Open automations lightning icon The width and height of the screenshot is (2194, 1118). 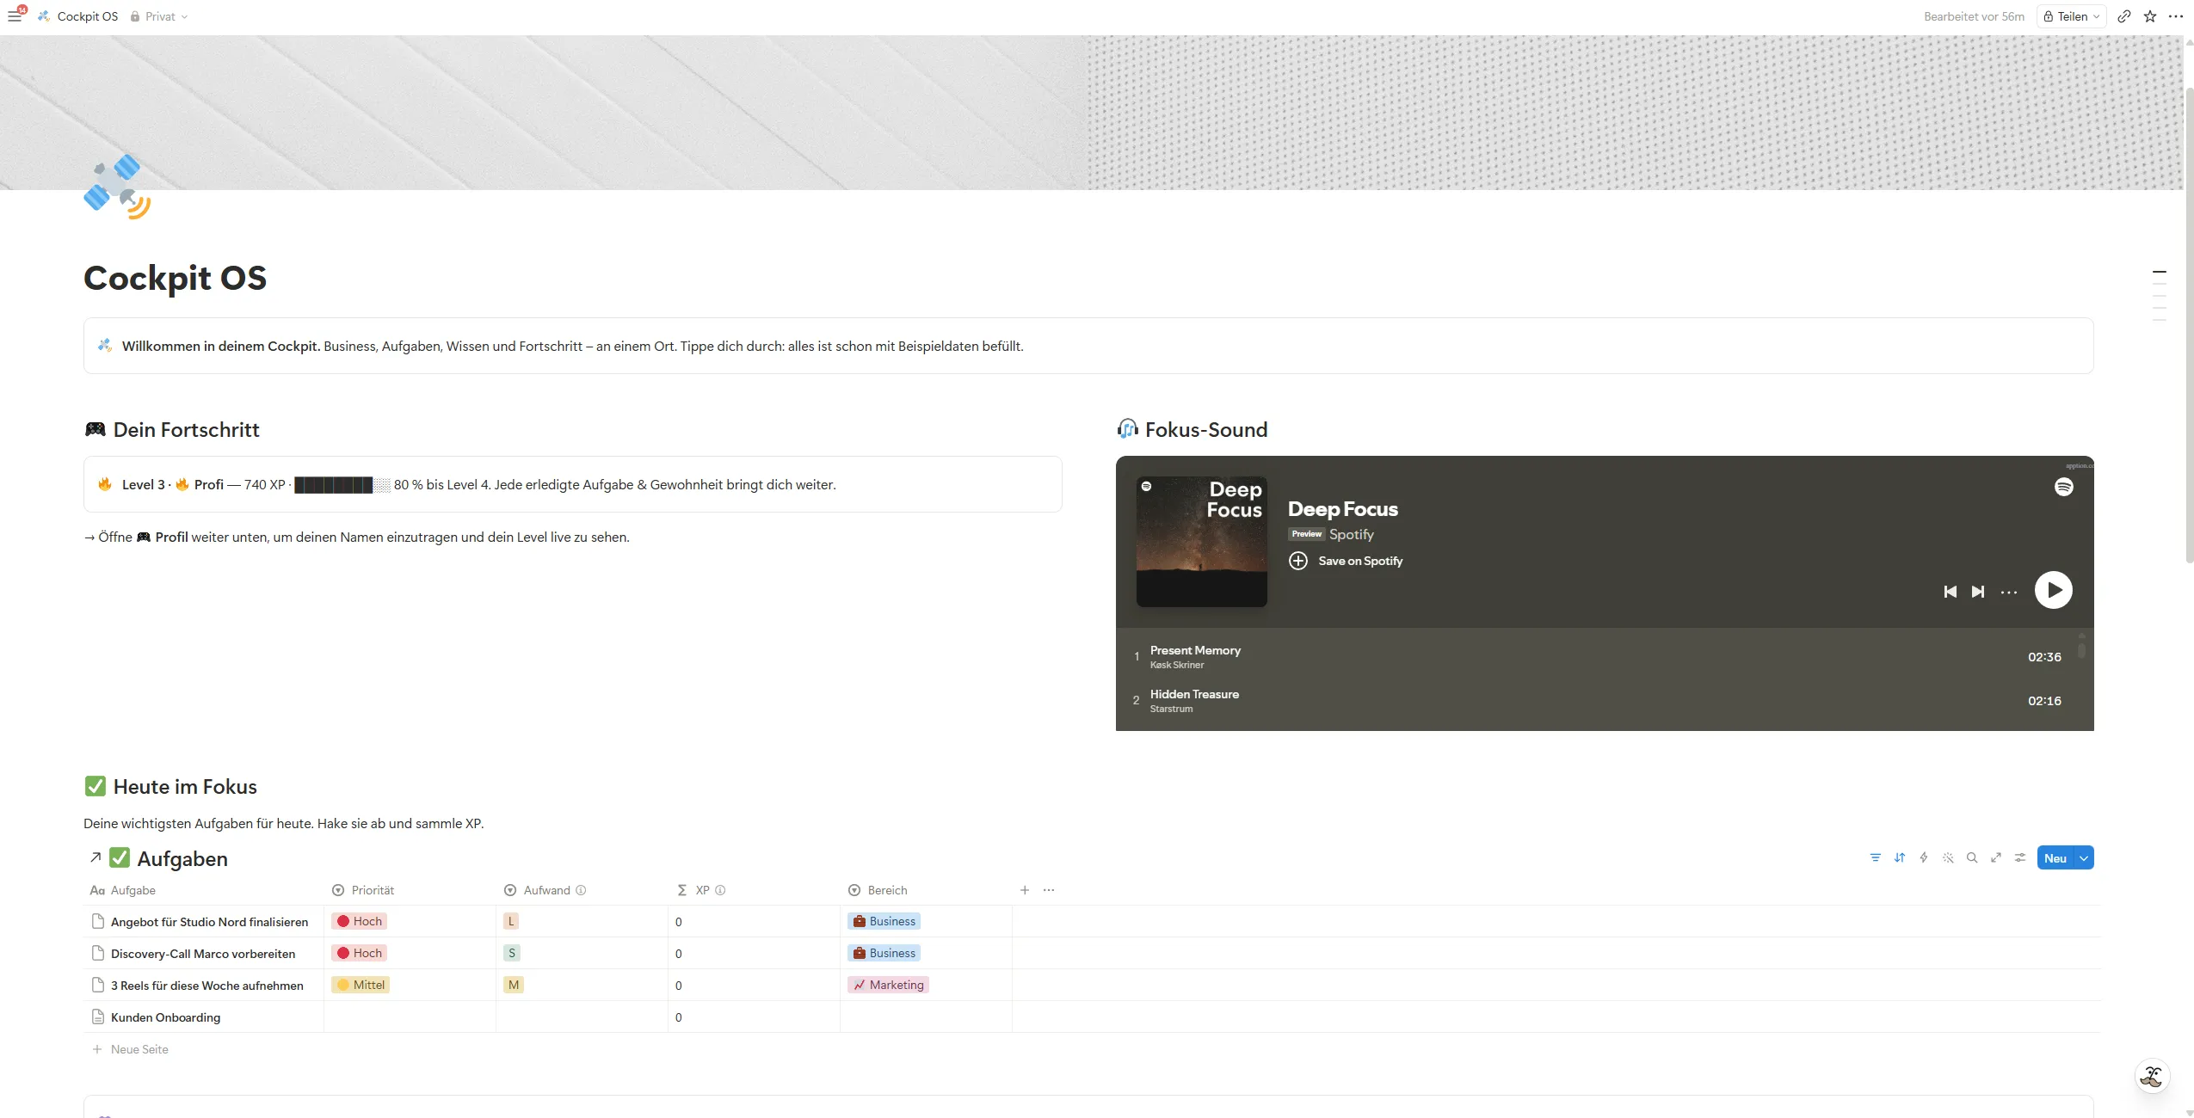click(x=1923, y=857)
